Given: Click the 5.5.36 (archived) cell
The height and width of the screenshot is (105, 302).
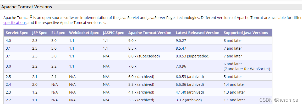Looking at the screenshot, I should coord(190,84).
